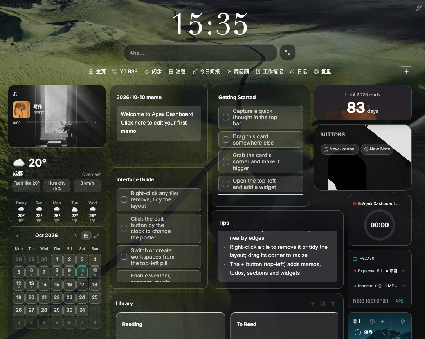
Task: Select October 10 in the calendar
Action: 82,272
